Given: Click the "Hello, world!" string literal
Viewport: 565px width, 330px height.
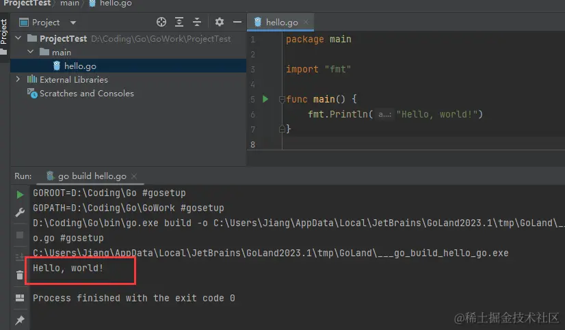Looking at the screenshot, I should [x=437, y=114].
